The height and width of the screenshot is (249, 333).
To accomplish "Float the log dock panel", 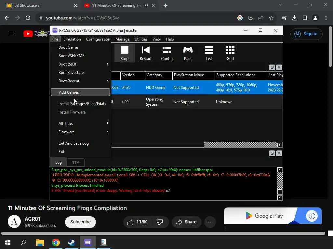I will pos(272,153).
